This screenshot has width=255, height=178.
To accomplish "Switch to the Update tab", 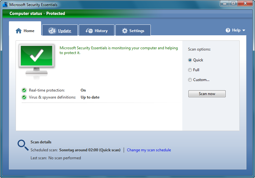I will click(x=64, y=31).
